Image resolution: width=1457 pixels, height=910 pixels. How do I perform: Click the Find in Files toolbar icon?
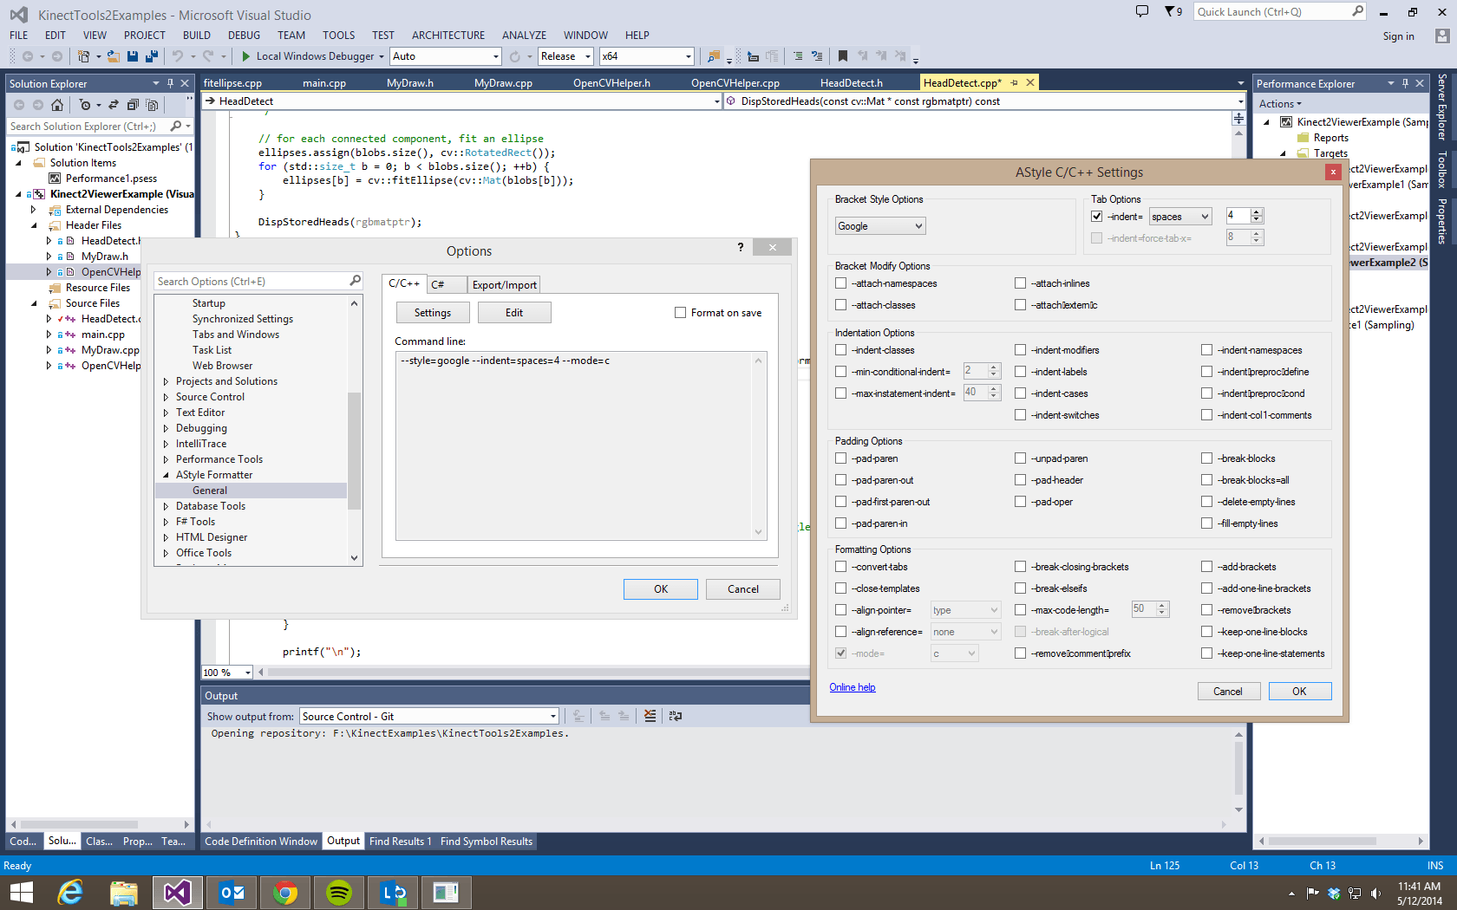(714, 56)
